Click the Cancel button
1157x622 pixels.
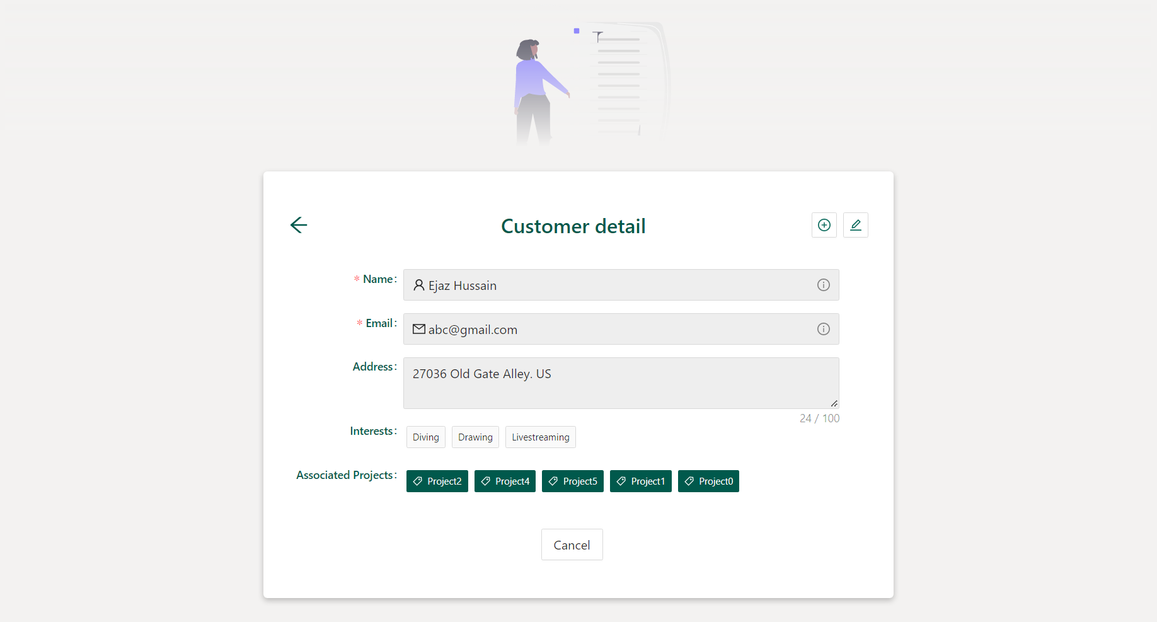572,544
